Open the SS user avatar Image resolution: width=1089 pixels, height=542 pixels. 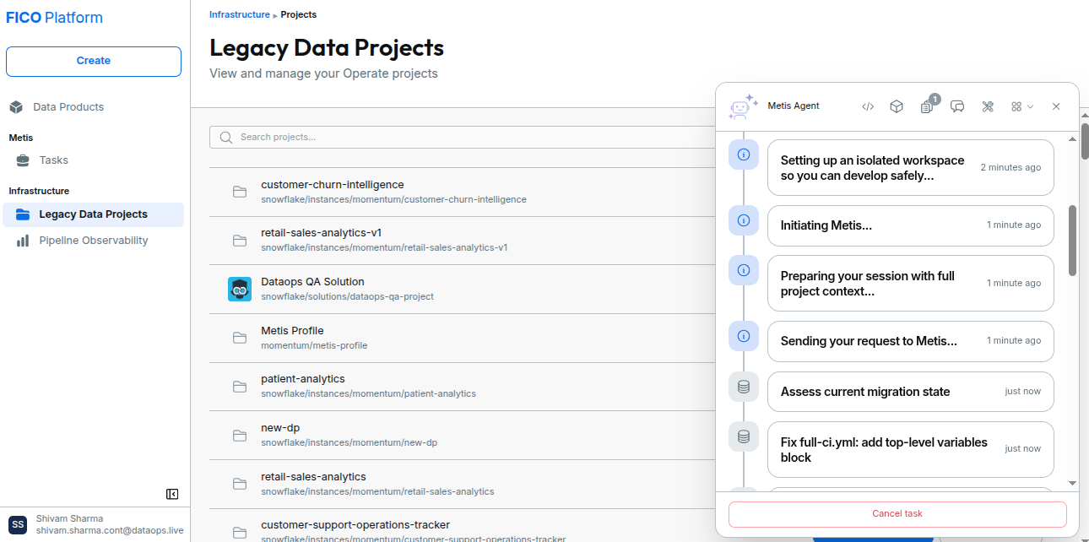click(x=18, y=525)
